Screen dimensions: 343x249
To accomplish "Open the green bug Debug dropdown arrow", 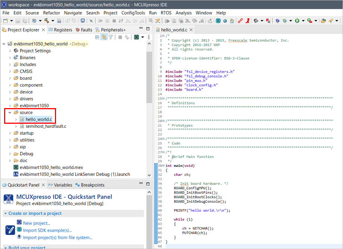I will 291,21.
